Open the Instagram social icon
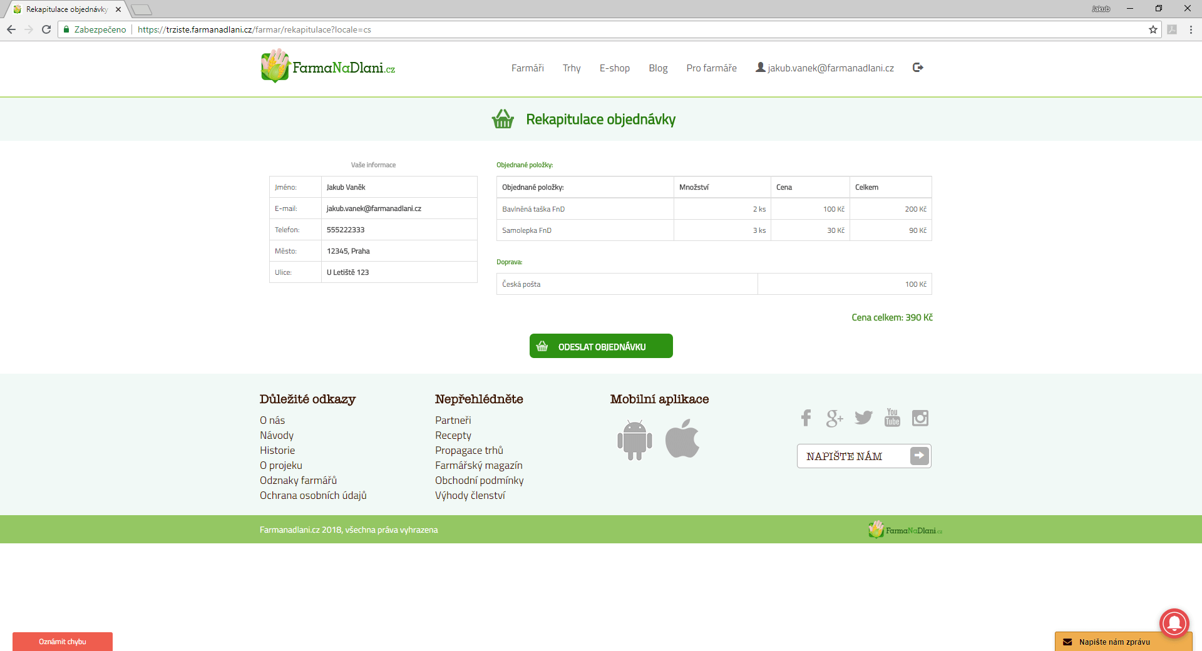Viewport: 1202px width, 651px height. point(920,418)
